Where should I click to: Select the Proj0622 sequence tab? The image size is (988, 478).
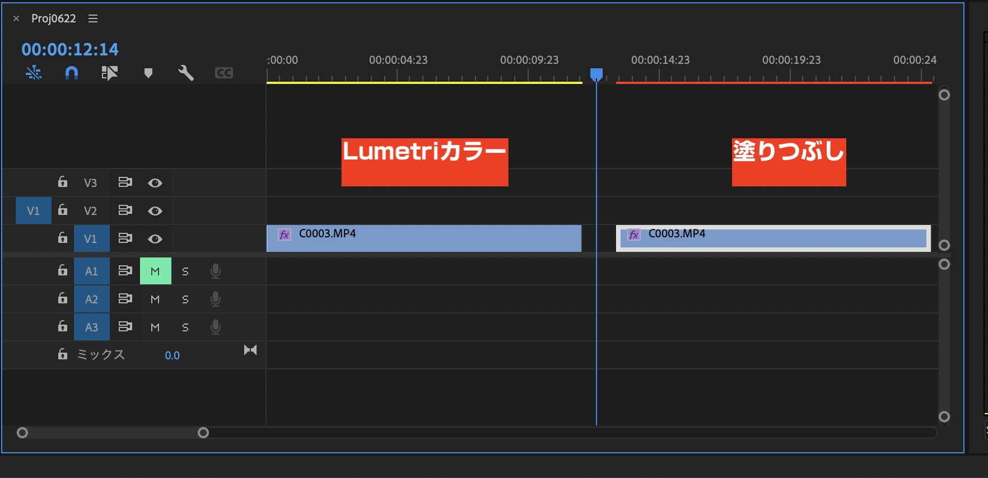click(54, 18)
